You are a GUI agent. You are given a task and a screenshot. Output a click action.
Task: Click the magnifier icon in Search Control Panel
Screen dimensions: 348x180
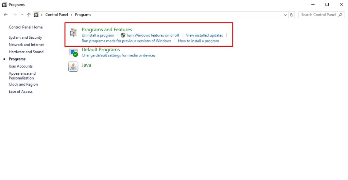[341, 15]
